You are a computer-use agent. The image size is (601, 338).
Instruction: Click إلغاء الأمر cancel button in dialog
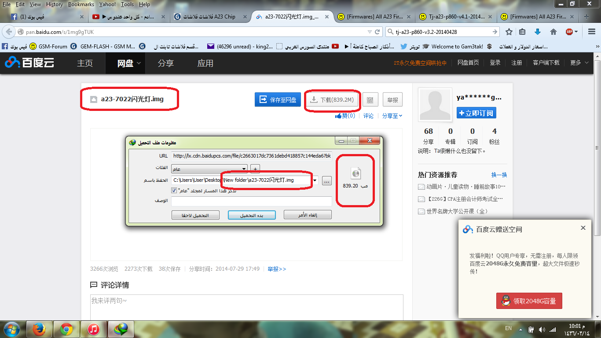(x=308, y=215)
